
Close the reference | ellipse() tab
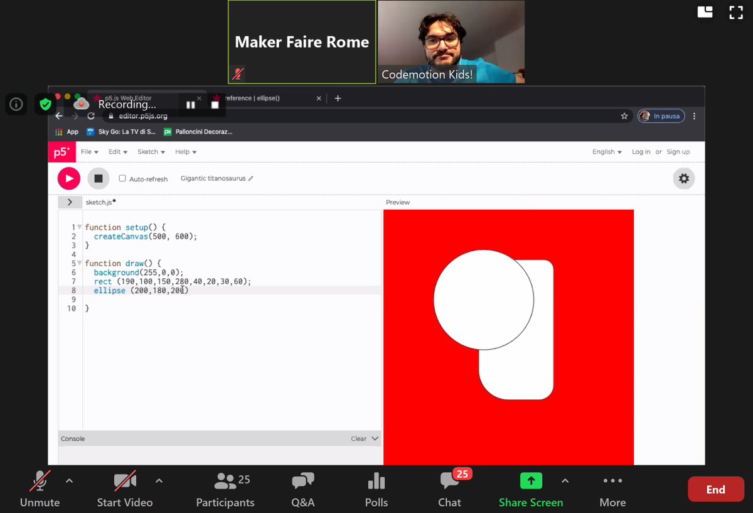point(319,99)
